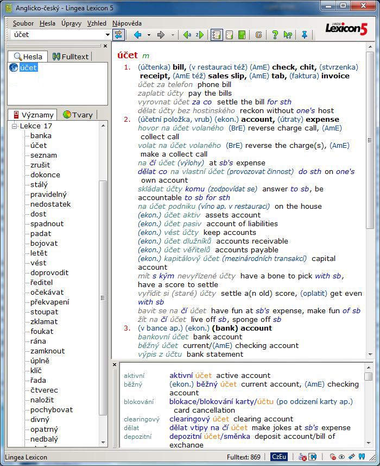Go forward with the gray right arrow

[161, 35]
